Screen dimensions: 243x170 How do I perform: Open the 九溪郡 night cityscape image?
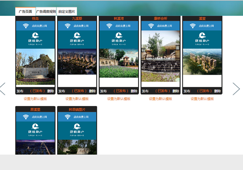click(77, 61)
